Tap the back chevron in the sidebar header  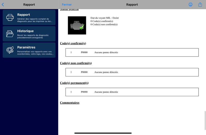3,4
